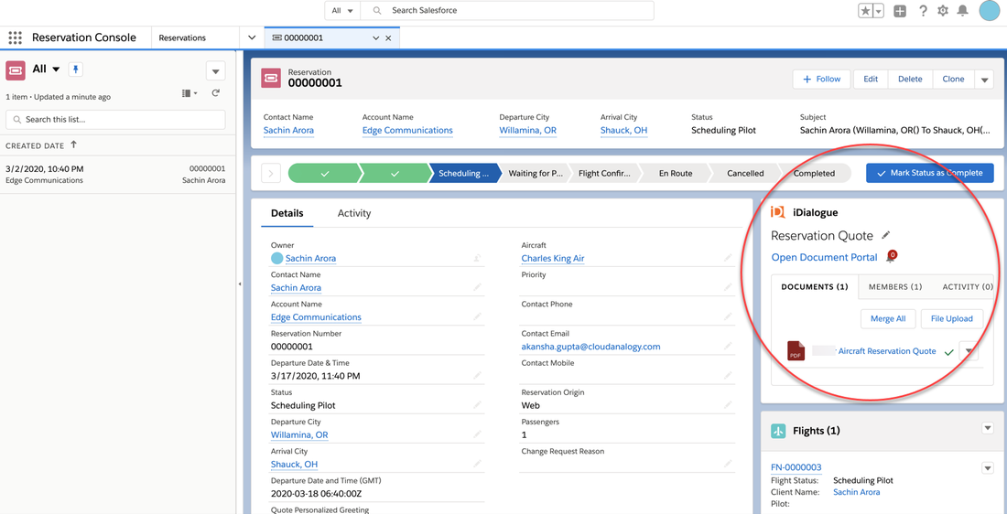Open the FN-0000003 flight link

pos(796,467)
